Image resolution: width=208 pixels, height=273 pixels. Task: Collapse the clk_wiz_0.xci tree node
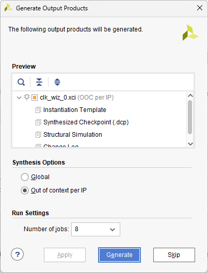[19, 98]
